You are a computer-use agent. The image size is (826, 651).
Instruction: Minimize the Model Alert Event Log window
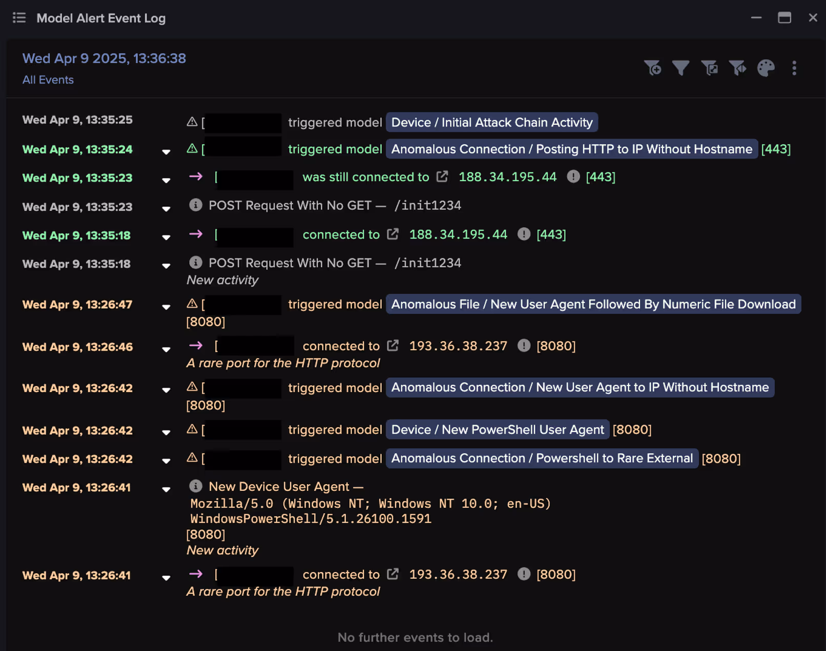[756, 18]
